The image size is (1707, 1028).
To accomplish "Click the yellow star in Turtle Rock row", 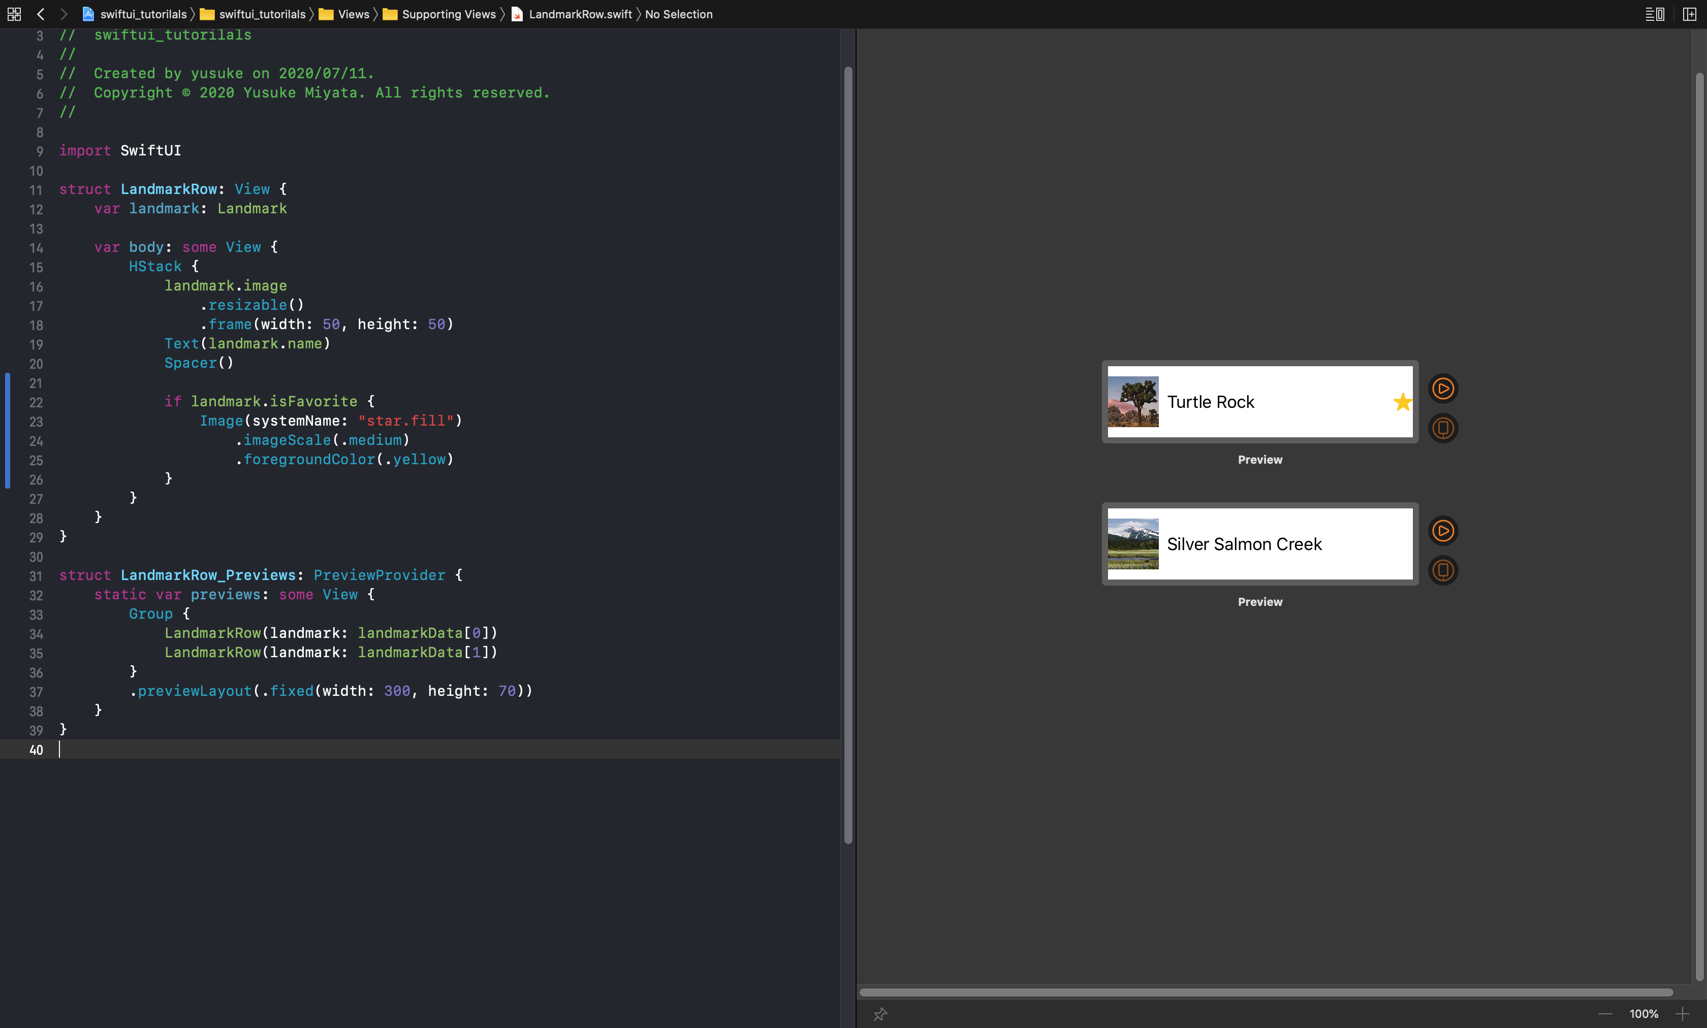I will click(x=1402, y=402).
